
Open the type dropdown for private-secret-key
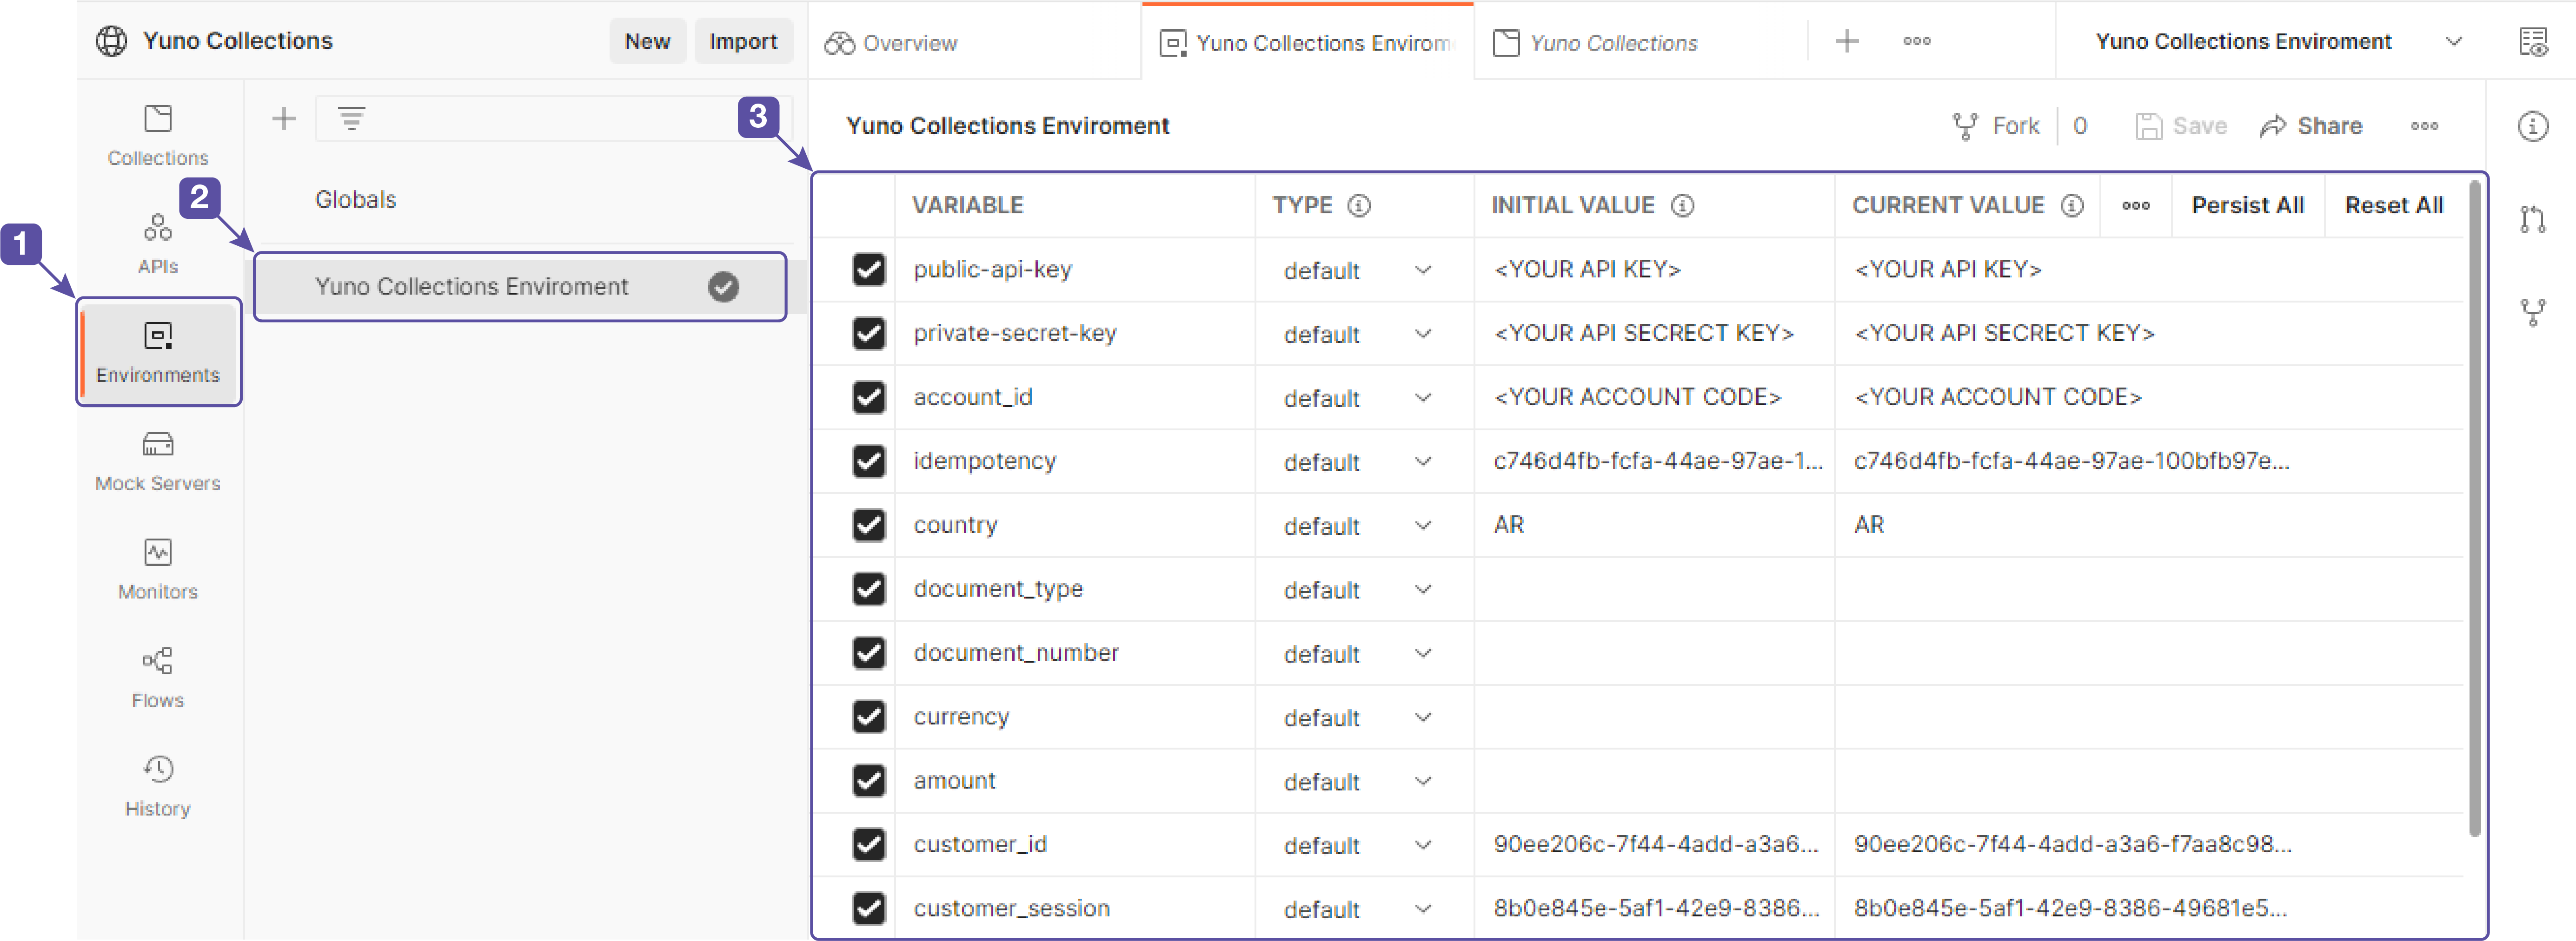[x=1424, y=334]
